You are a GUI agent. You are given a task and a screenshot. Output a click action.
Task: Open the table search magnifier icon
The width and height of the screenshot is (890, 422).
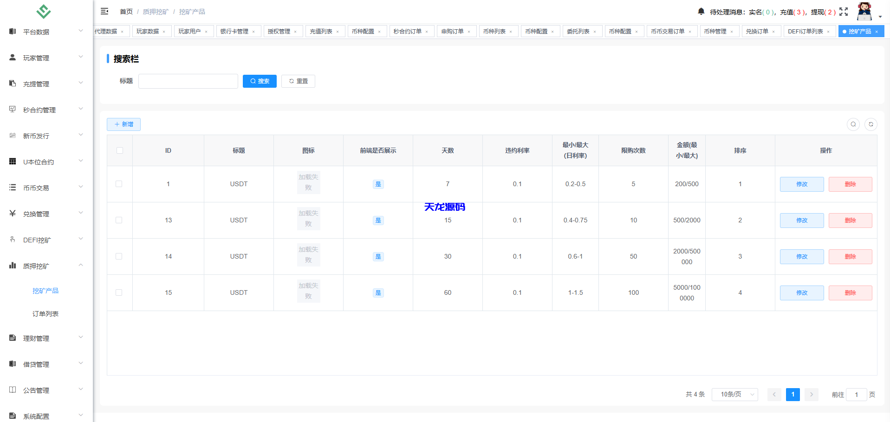click(853, 124)
